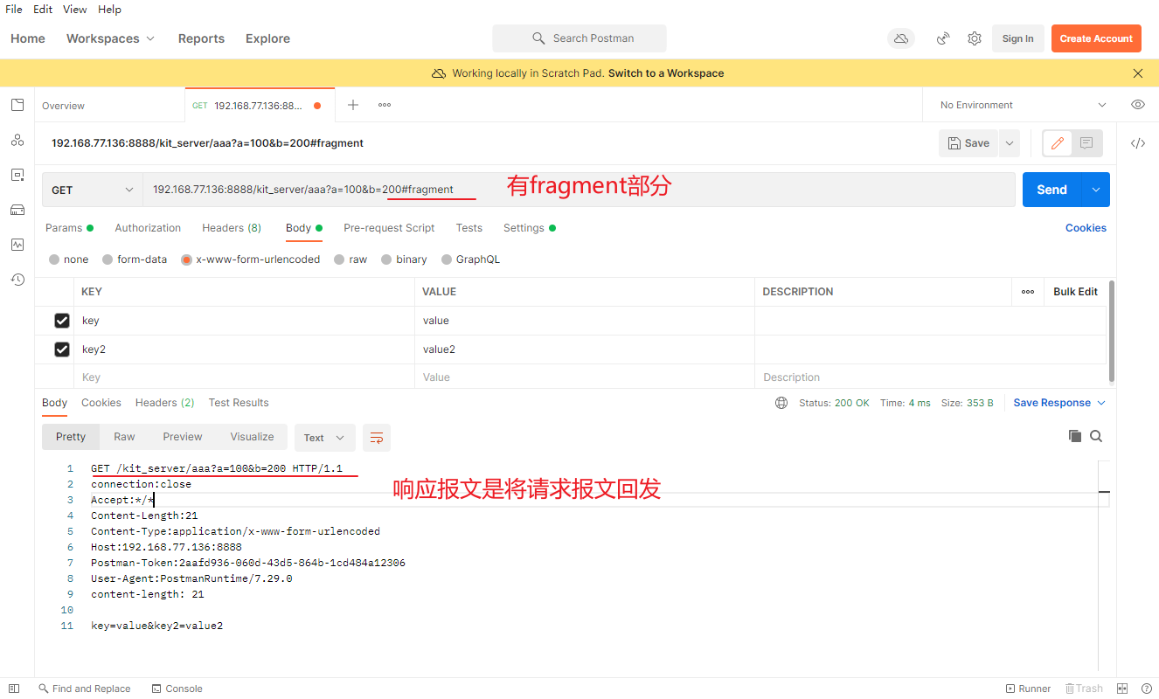Image resolution: width=1159 pixels, height=699 pixels.
Task: Expand the Send button arrow
Action: [x=1096, y=190]
